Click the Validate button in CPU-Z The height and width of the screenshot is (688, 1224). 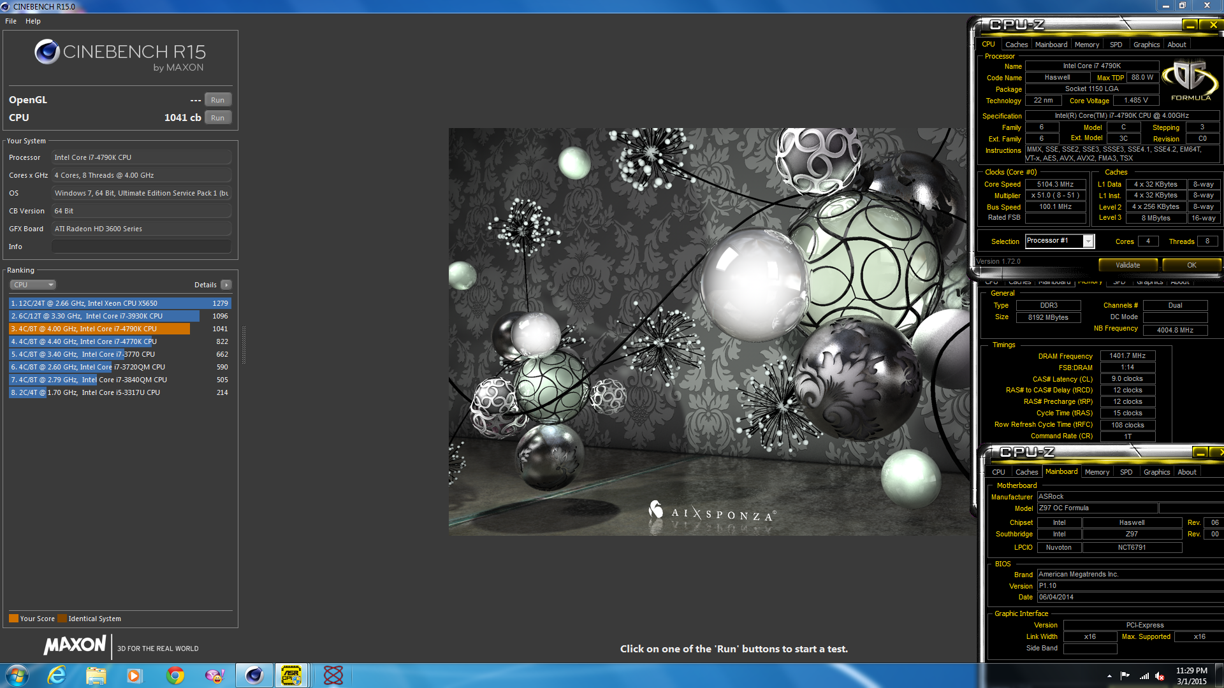pyautogui.click(x=1128, y=265)
